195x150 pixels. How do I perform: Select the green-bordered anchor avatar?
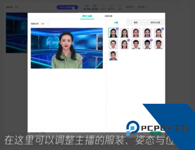click(113, 33)
